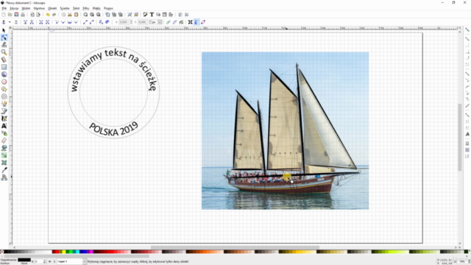Click the Delete selected nodes icon
Image resolution: width=471 pixels, height=265 pixels.
click(16, 22)
